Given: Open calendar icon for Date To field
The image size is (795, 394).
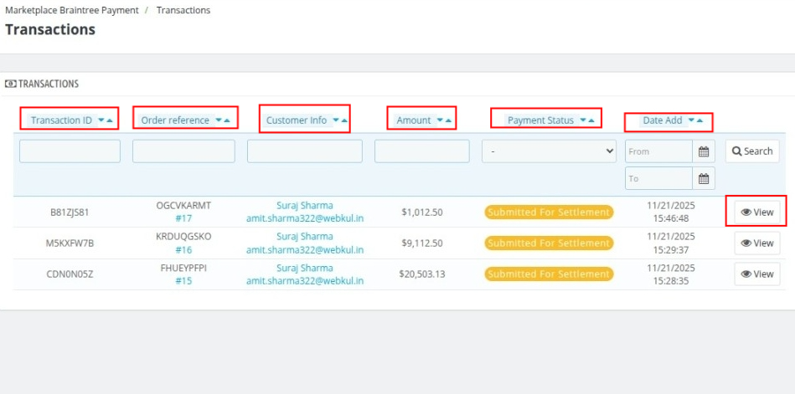Looking at the screenshot, I should (704, 179).
